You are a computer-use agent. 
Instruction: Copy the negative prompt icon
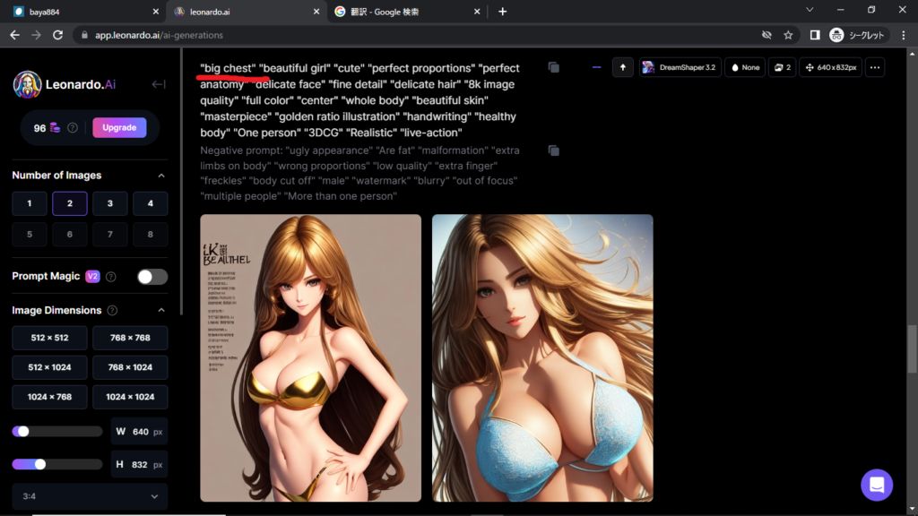(554, 150)
